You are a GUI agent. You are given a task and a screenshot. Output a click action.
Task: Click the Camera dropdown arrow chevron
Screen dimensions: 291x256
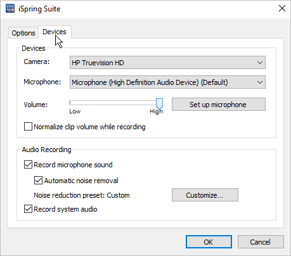260,63
